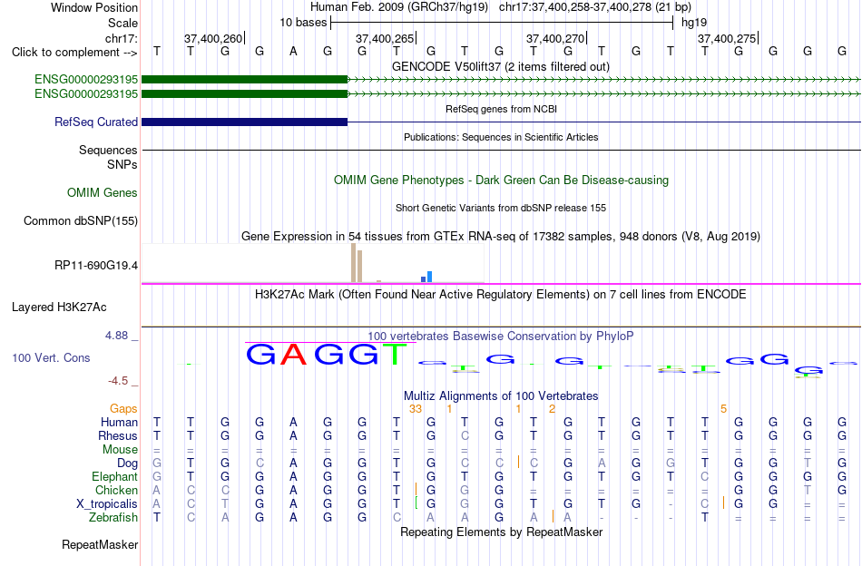Viewport: 862px width, 566px height.
Task: Click the tan bars in GTEx expression chart
Action: (357, 263)
